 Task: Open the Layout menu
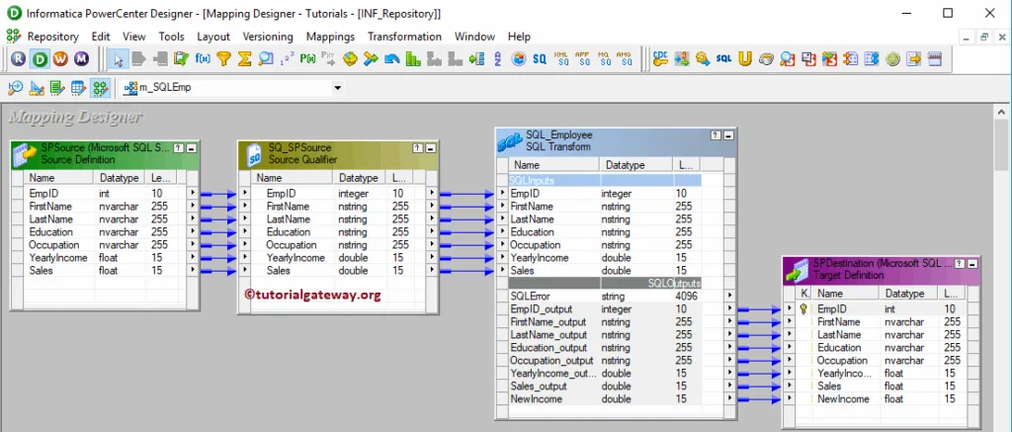point(213,37)
